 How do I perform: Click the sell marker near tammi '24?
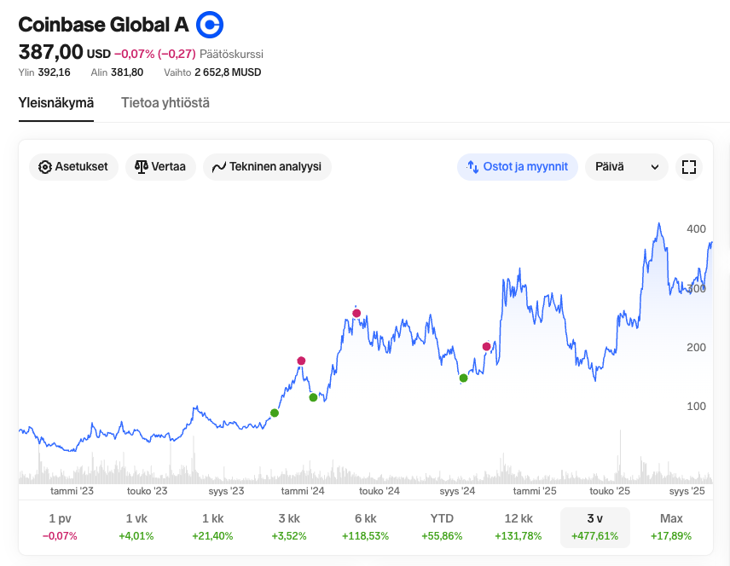(301, 361)
